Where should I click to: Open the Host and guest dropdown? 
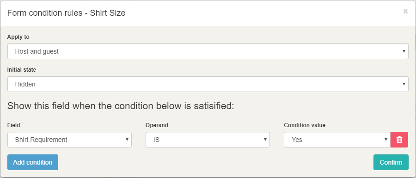[x=208, y=51]
